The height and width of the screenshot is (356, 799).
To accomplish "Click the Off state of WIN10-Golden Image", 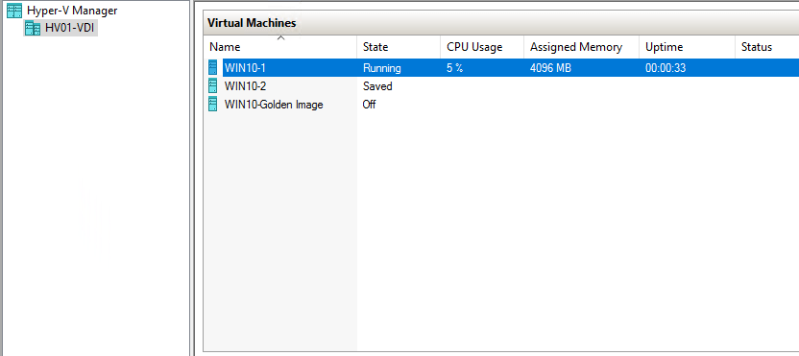I will (x=369, y=105).
